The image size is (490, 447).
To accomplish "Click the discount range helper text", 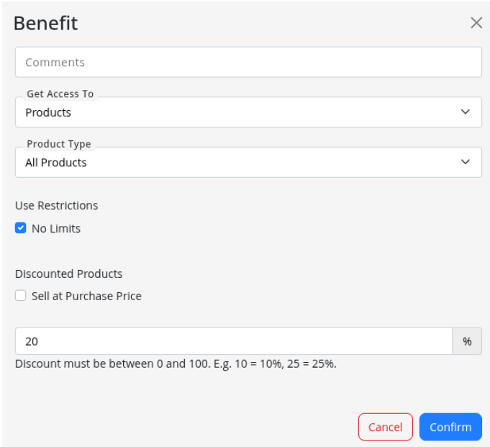I will coord(176,364).
